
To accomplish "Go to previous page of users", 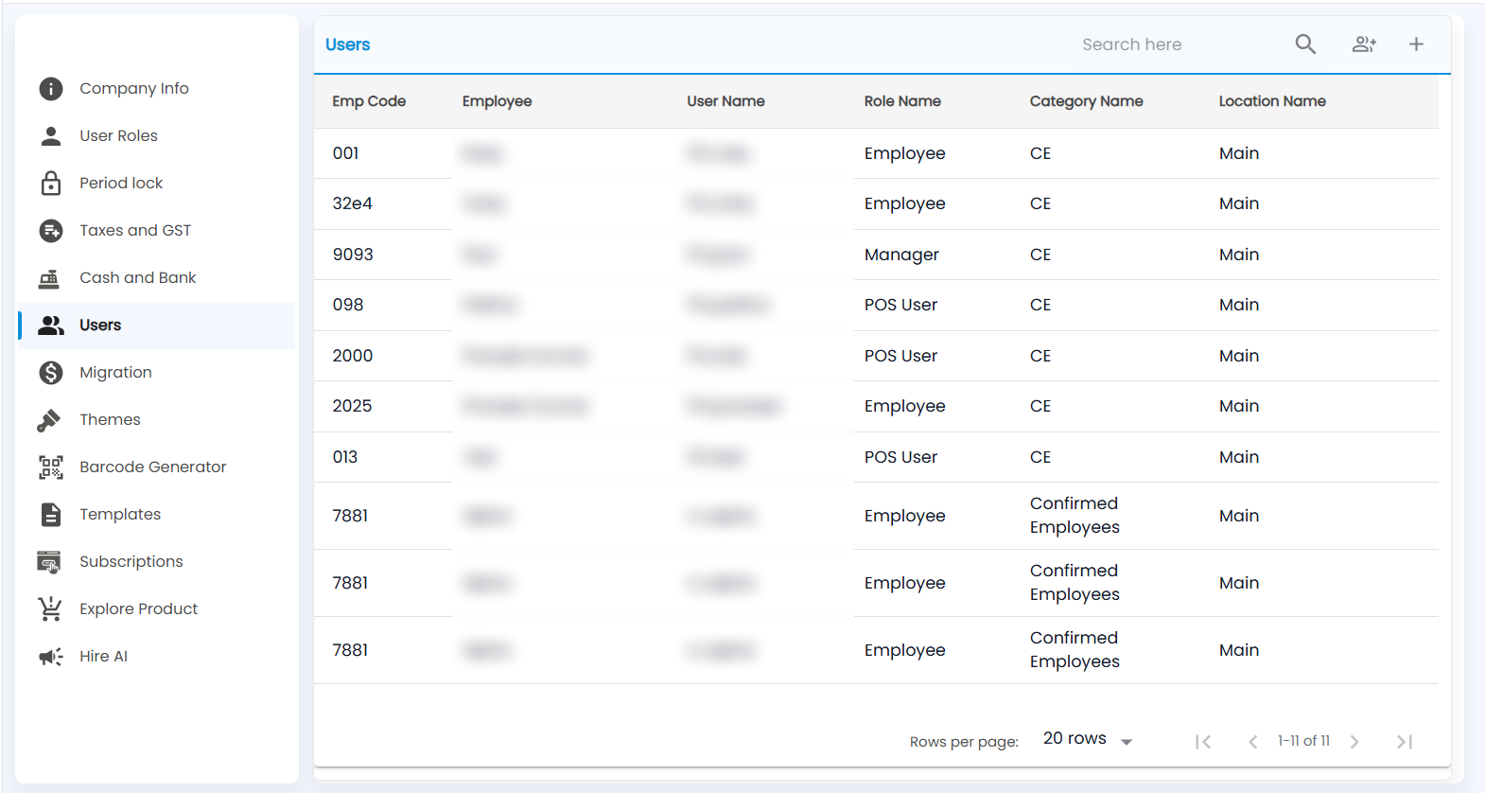I will click(x=1253, y=742).
